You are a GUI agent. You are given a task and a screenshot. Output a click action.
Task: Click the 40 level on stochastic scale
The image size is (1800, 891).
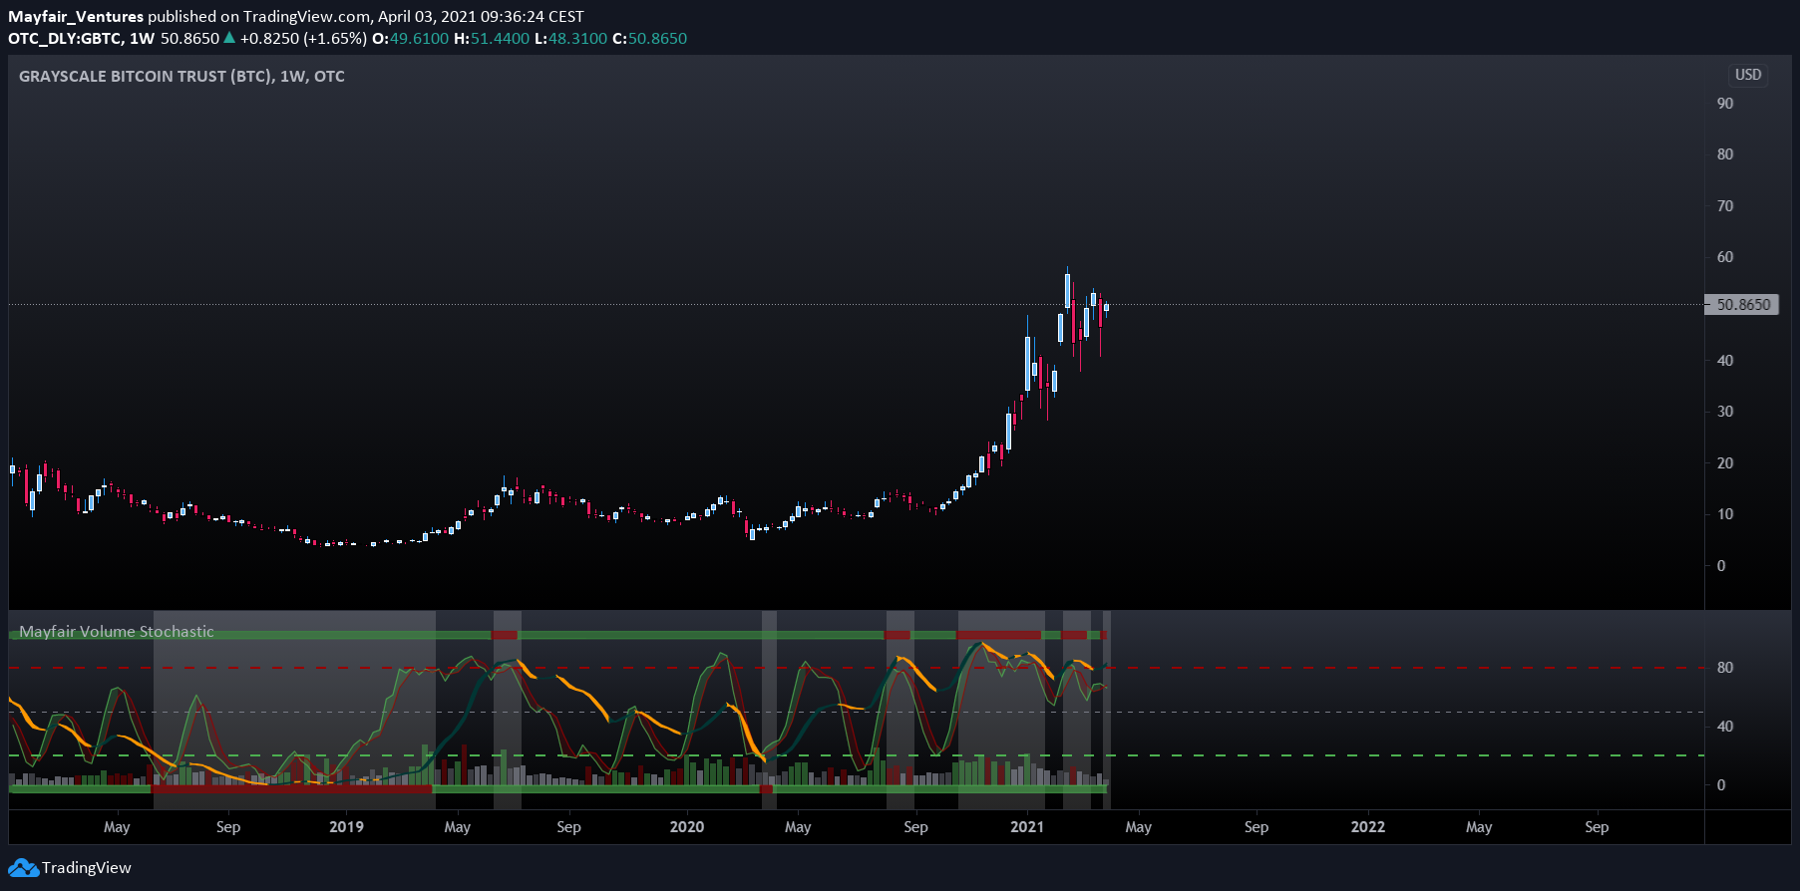1725,727
